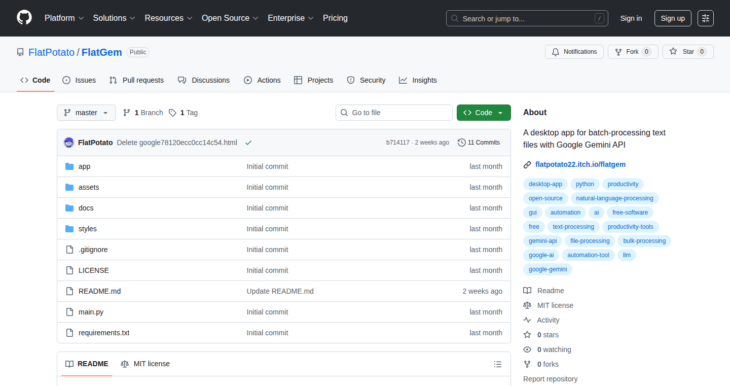Expand the Open Source menu
The height and width of the screenshot is (386, 730).
pos(230,18)
